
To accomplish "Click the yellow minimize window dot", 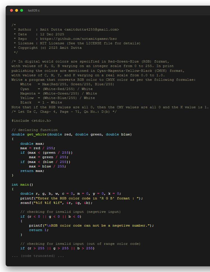I will [x=17, y=10].
